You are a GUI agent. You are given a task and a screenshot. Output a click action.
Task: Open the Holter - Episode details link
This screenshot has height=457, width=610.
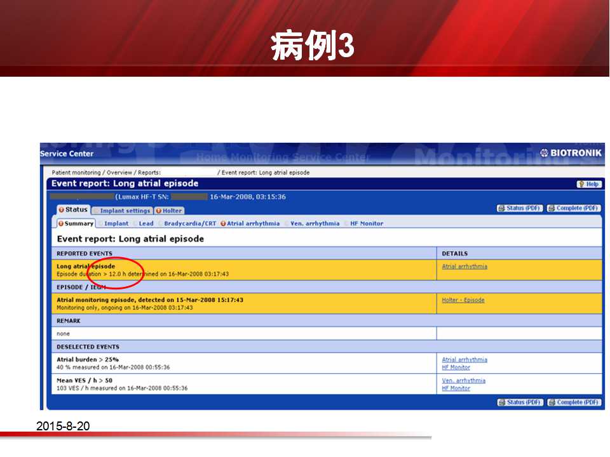(463, 300)
